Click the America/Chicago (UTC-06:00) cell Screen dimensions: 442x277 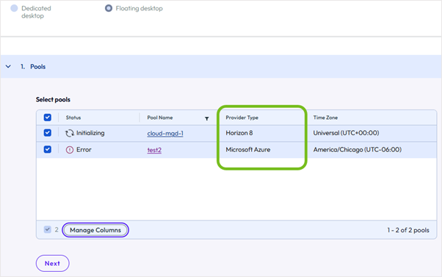click(x=357, y=149)
